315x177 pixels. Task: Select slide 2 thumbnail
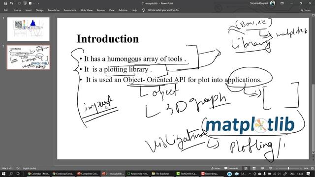pos(29,57)
